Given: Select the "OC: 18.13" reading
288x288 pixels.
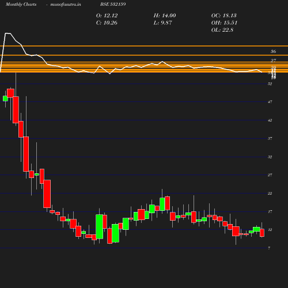Looking at the screenshot, I should [224, 16].
